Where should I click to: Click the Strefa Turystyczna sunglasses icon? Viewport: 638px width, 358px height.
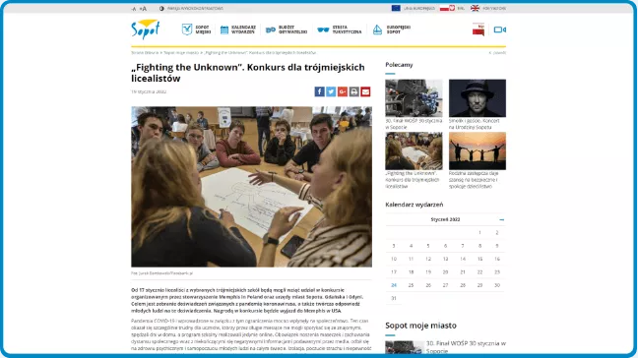323,30
